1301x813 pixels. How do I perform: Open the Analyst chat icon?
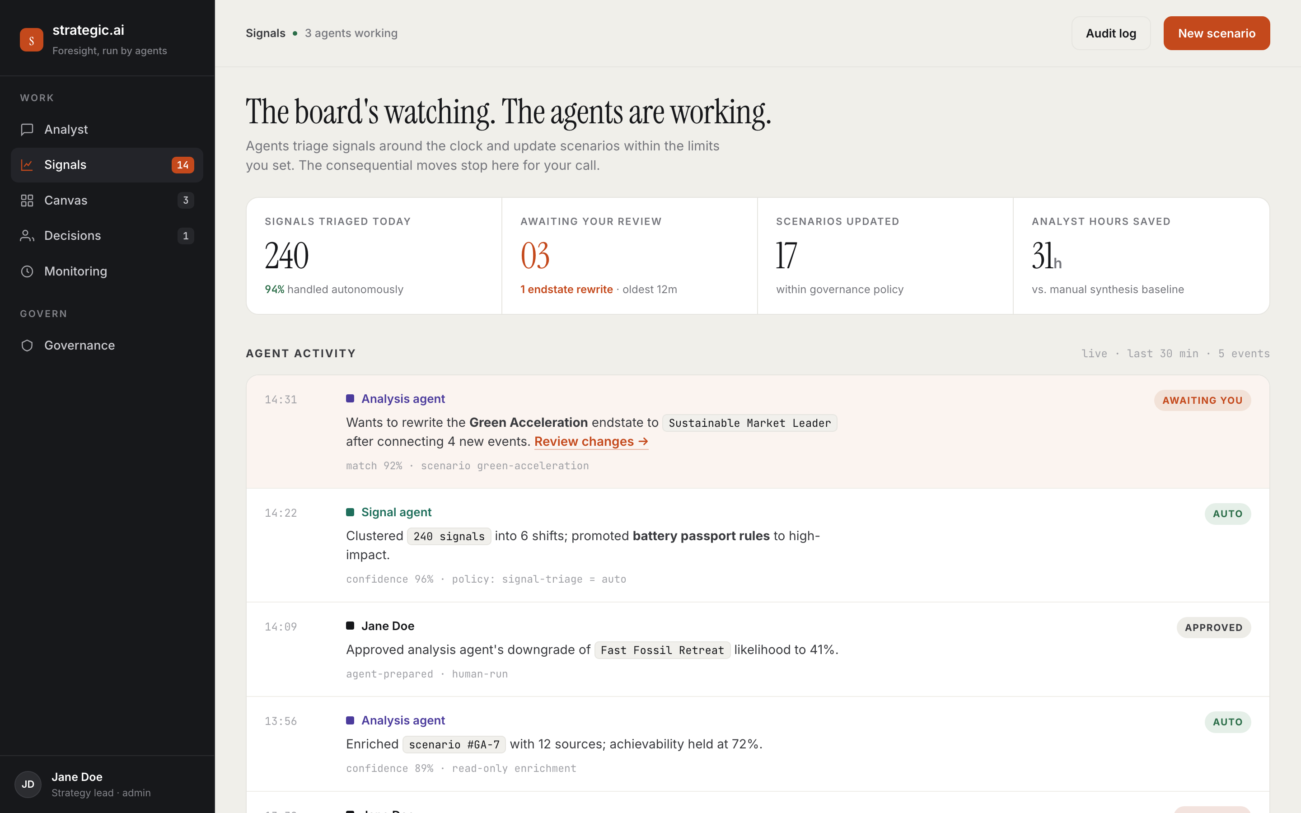(27, 130)
